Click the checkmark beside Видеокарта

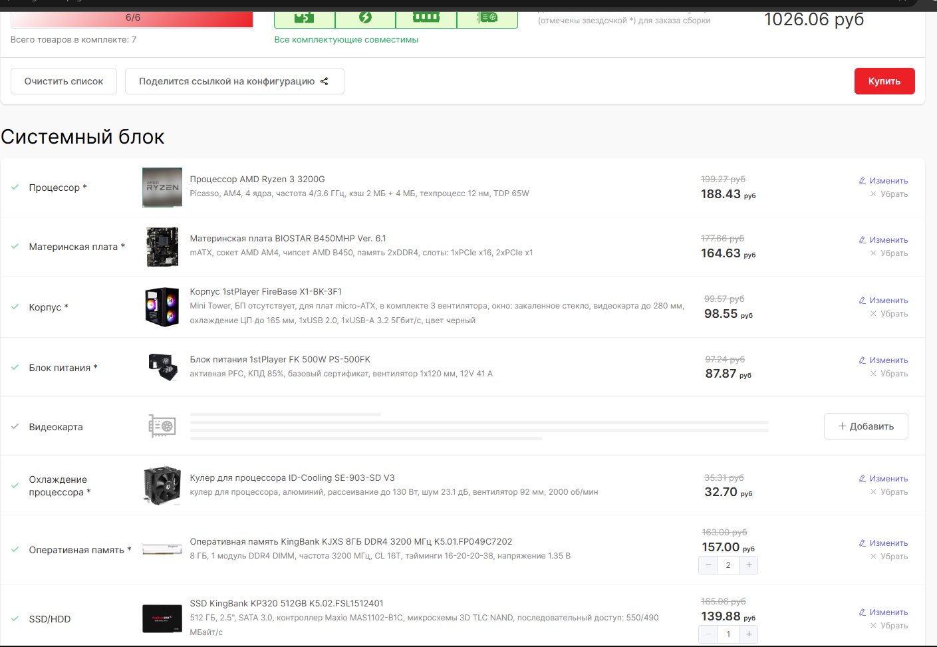[x=15, y=426]
